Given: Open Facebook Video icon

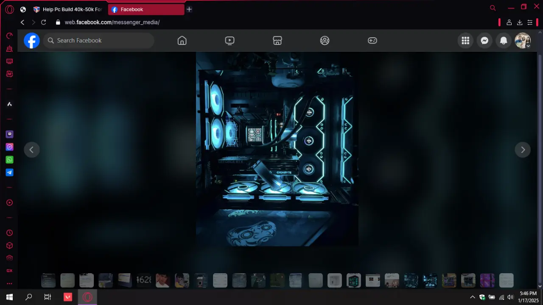Looking at the screenshot, I should [x=230, y=41].
